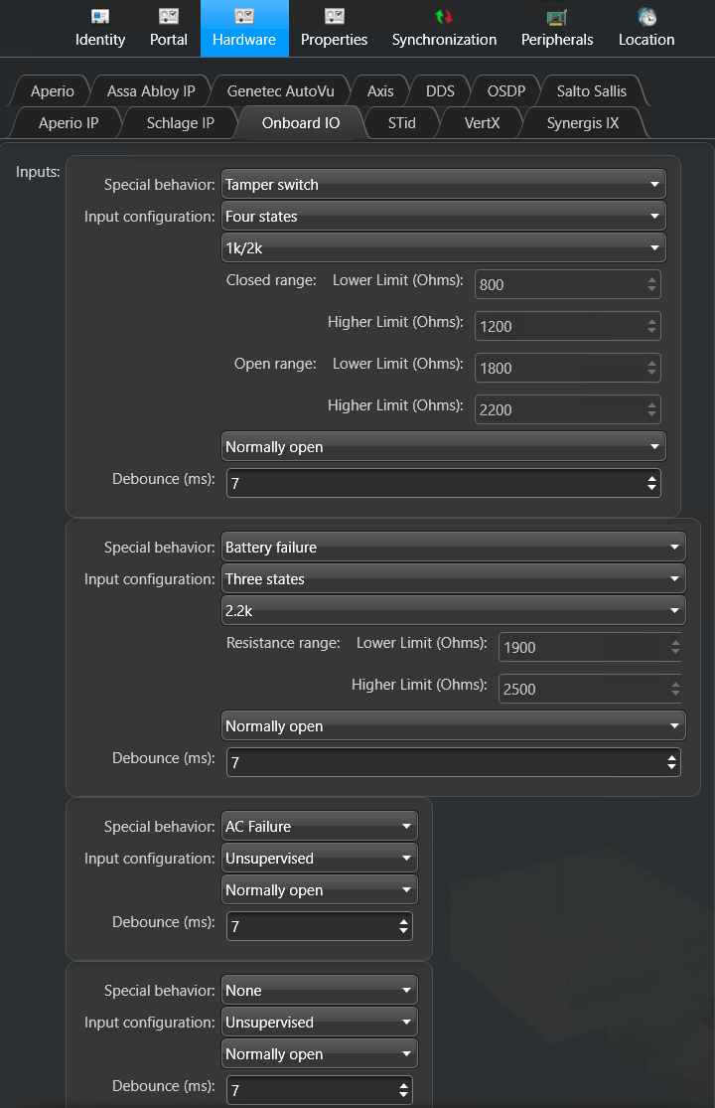Open the Genetec AutoVu tab
The height and width of the screenshot is (1108, 715).
pyautogui.click(x=281, y=90)
